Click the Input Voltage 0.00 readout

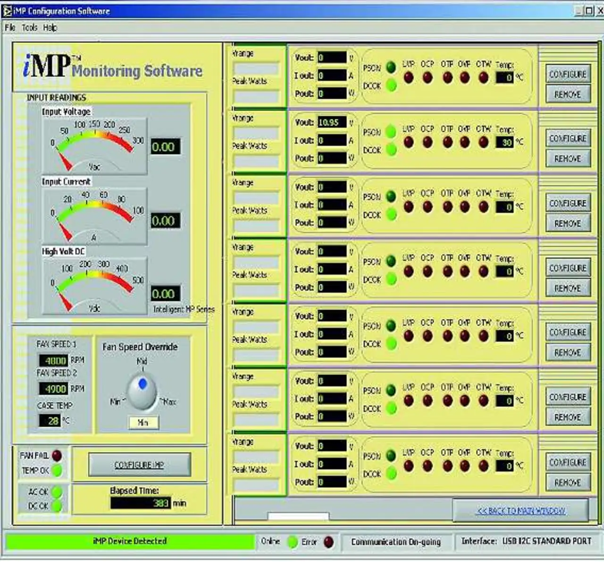click(165, 146)
